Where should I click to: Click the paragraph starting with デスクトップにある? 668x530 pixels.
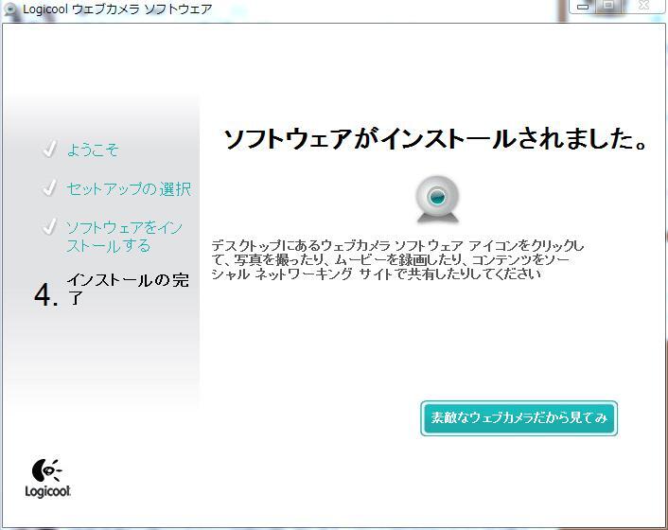[x=397, y=259]
